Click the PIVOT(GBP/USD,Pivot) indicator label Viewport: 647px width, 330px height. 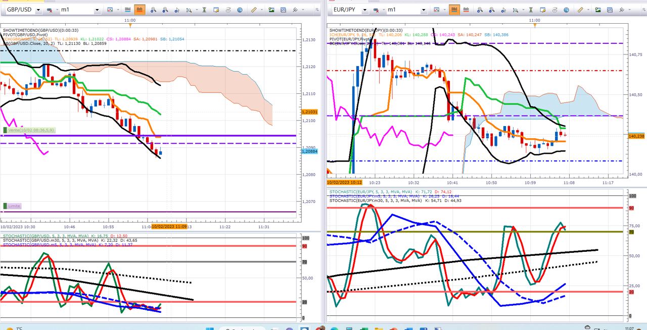tap(25, 34)
